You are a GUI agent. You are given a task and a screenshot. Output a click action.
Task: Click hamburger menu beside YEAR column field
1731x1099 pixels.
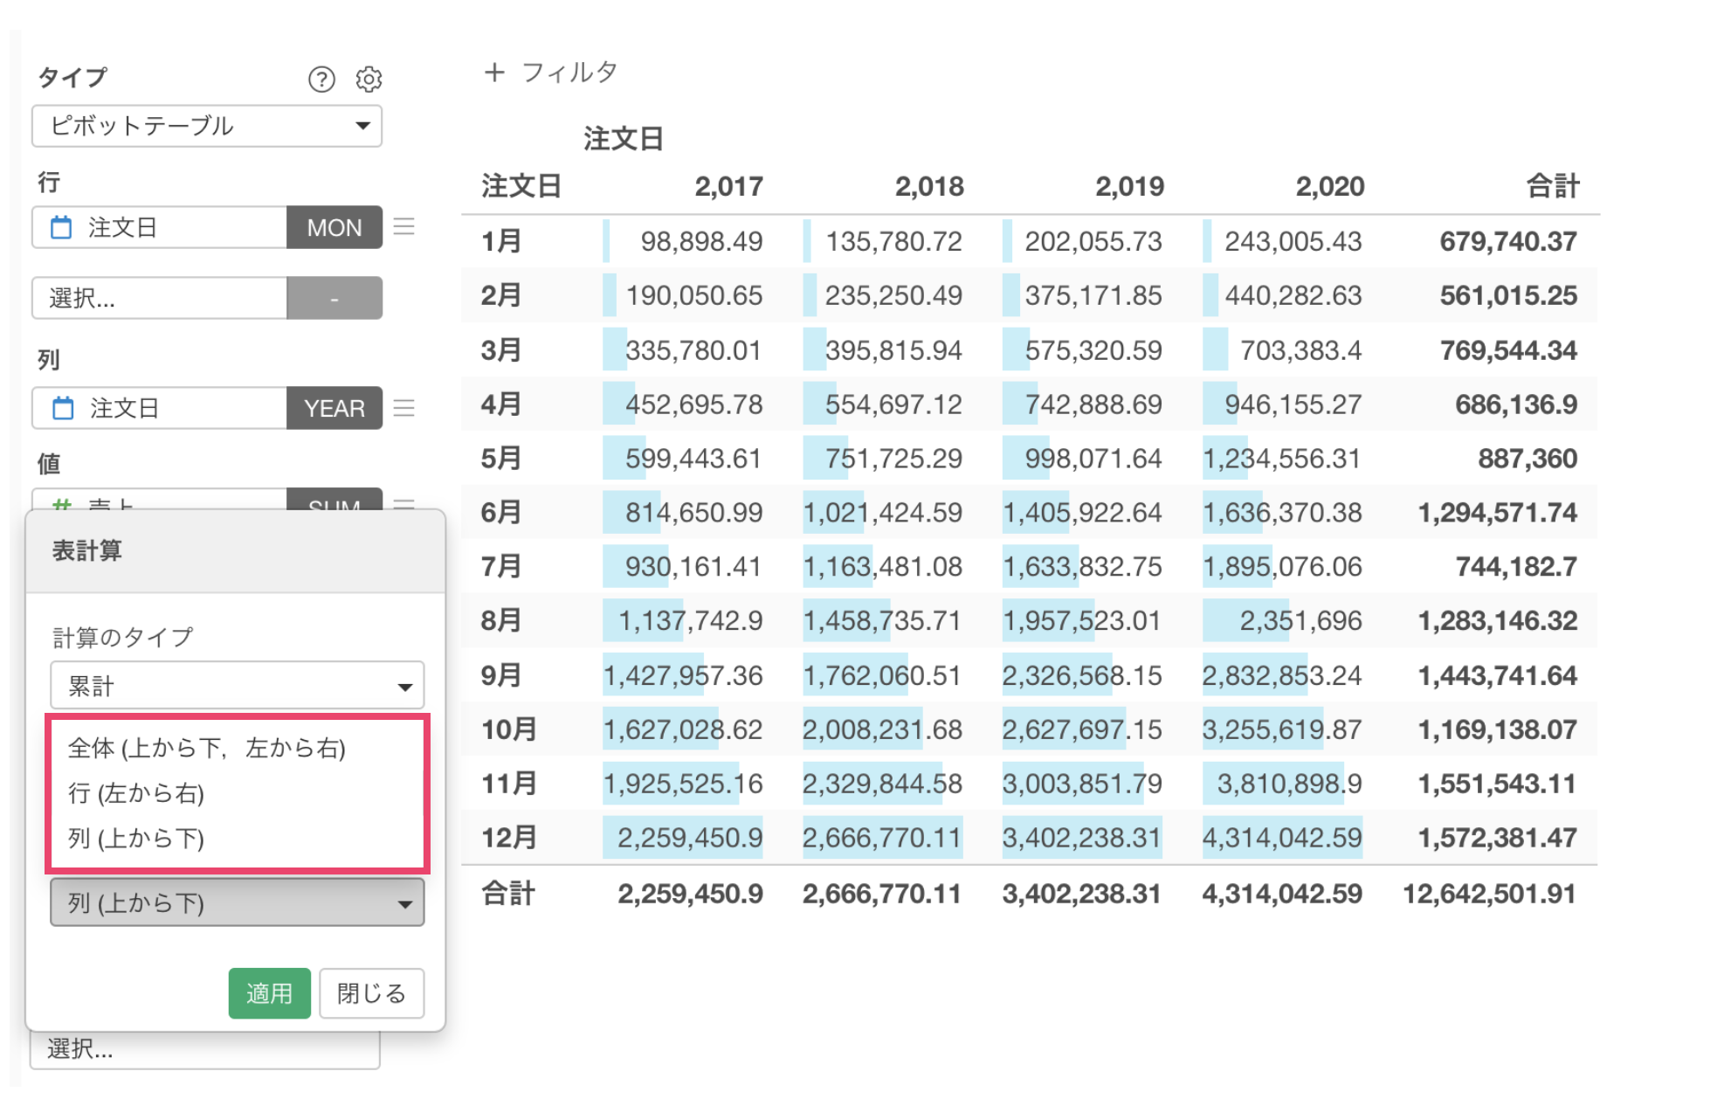tap(403, 408)
